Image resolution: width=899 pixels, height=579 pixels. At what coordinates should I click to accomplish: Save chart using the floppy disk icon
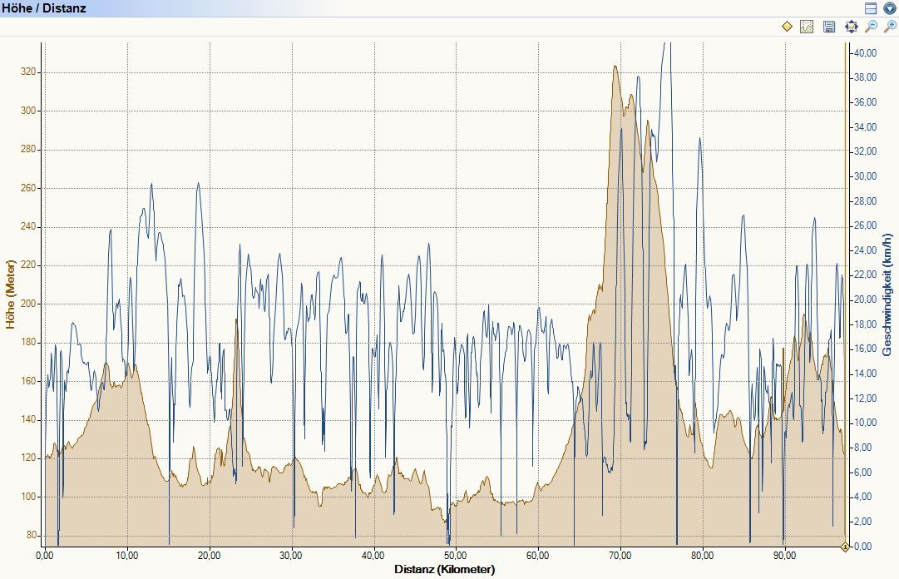point(828,27)
